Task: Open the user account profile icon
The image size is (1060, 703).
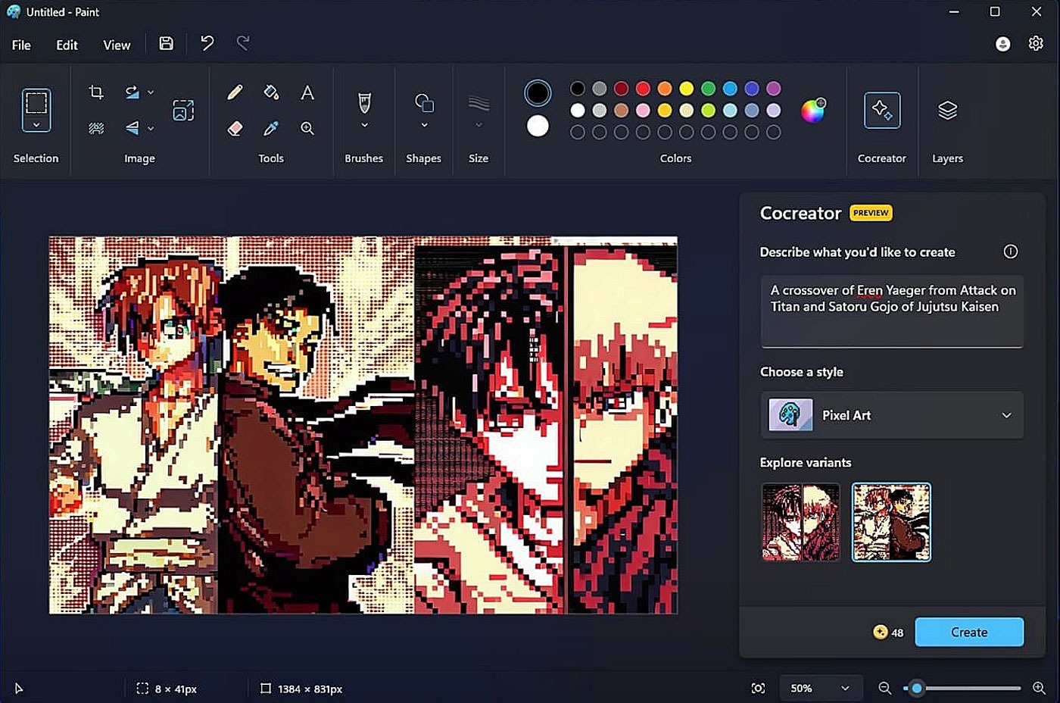Action: pyautogui.click(x=1002, y=44)
